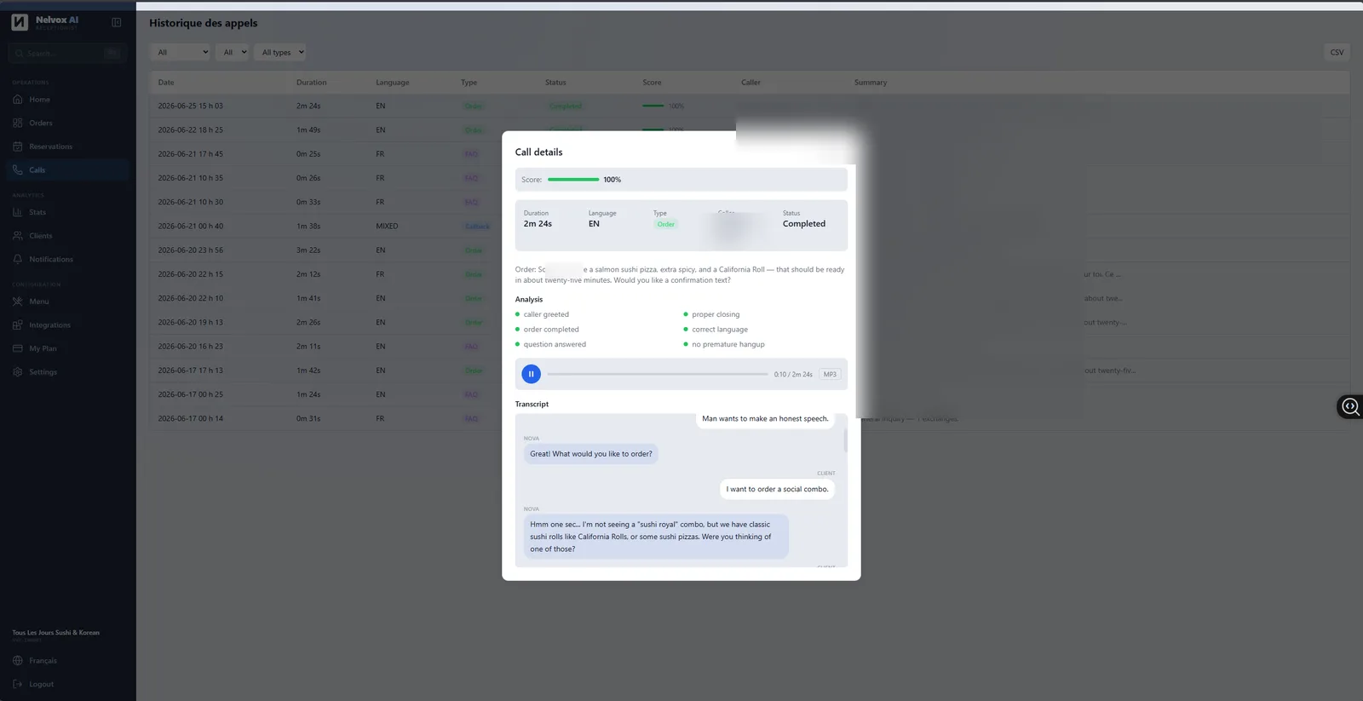The width and height of the screenshot is (1363, 701).
Task: Open Orders icon in sidebar
Action: point(18,123)
